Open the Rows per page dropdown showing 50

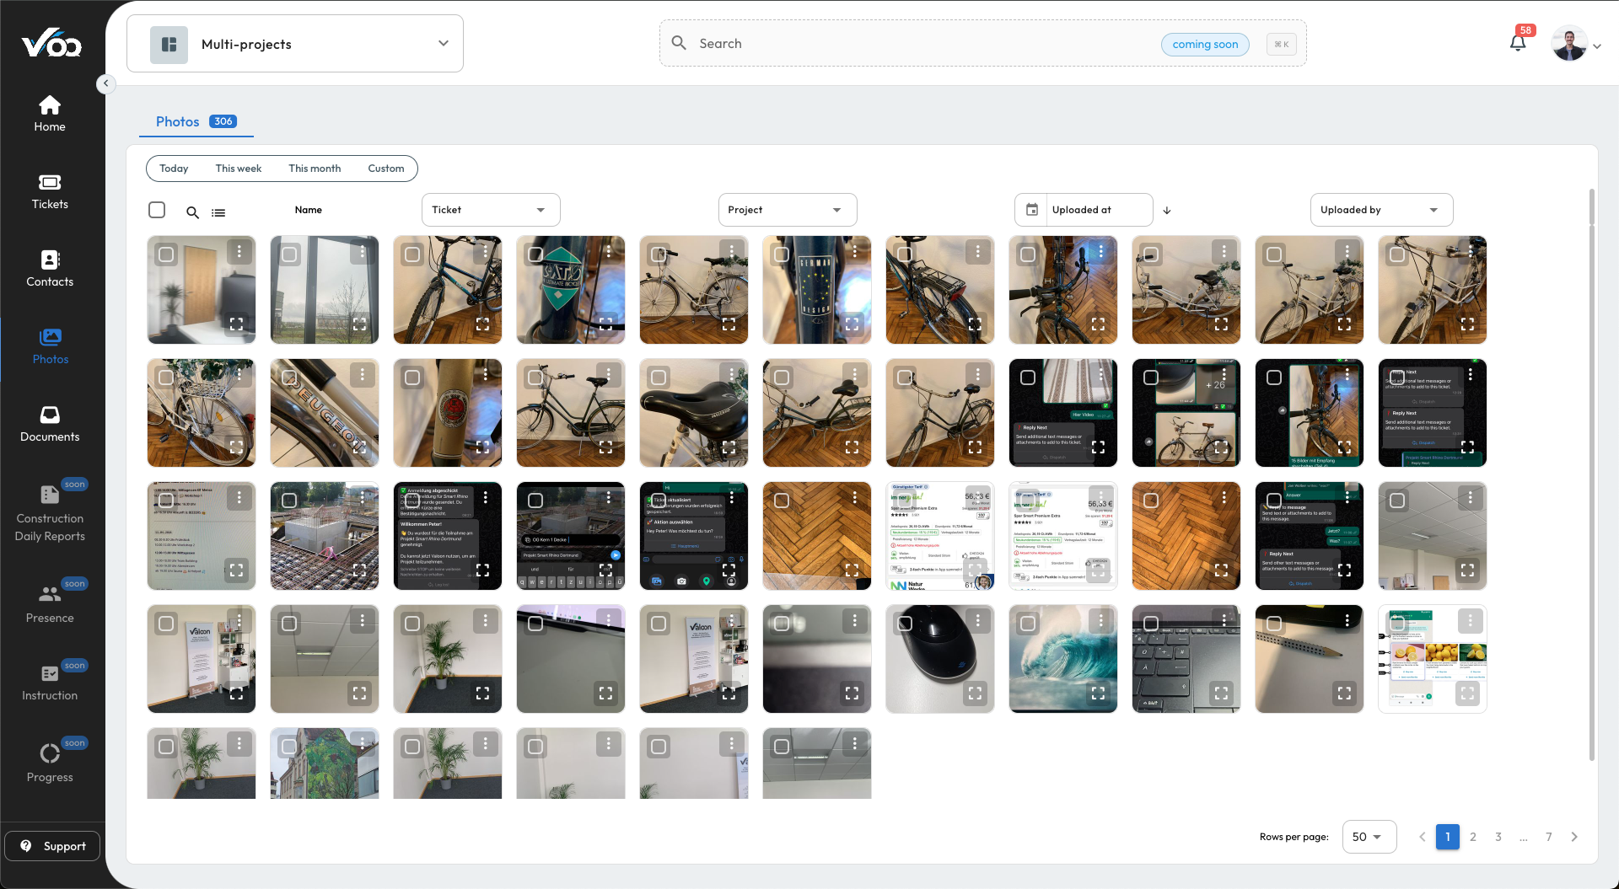(x=1369, y=837)
